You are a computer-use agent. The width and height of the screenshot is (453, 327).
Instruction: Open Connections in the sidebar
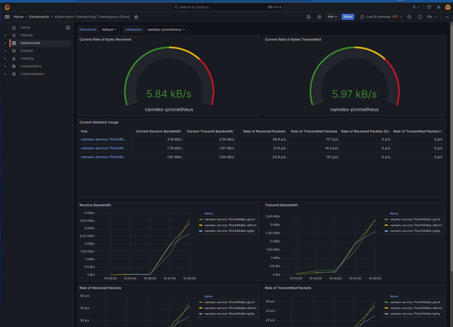click(x=31, y=66)
